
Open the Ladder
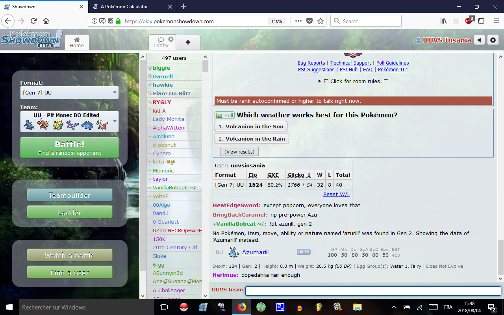click(69, 212)
